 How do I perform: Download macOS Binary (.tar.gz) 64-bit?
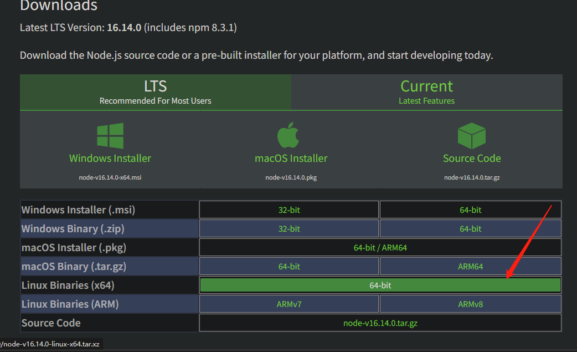[x=289, y=266]
